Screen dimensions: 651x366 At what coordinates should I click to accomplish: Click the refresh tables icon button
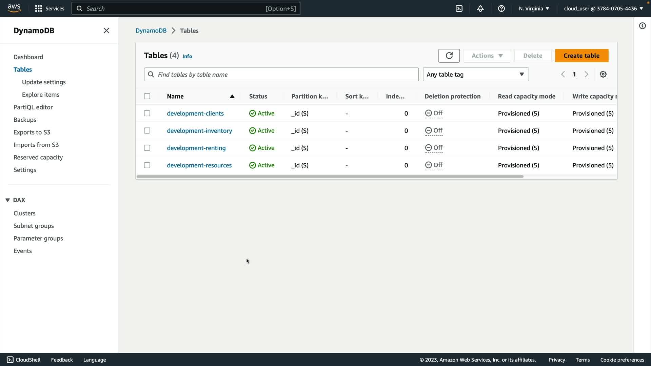(x=449, y=56)
